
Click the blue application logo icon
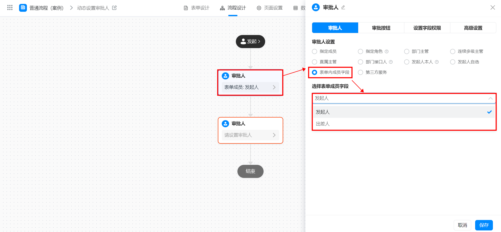pyautogui.click(x=23, y=8)
